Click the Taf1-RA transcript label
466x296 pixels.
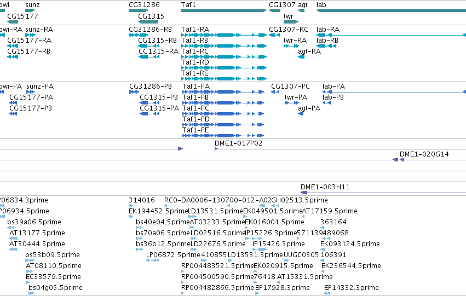[195, 30]
